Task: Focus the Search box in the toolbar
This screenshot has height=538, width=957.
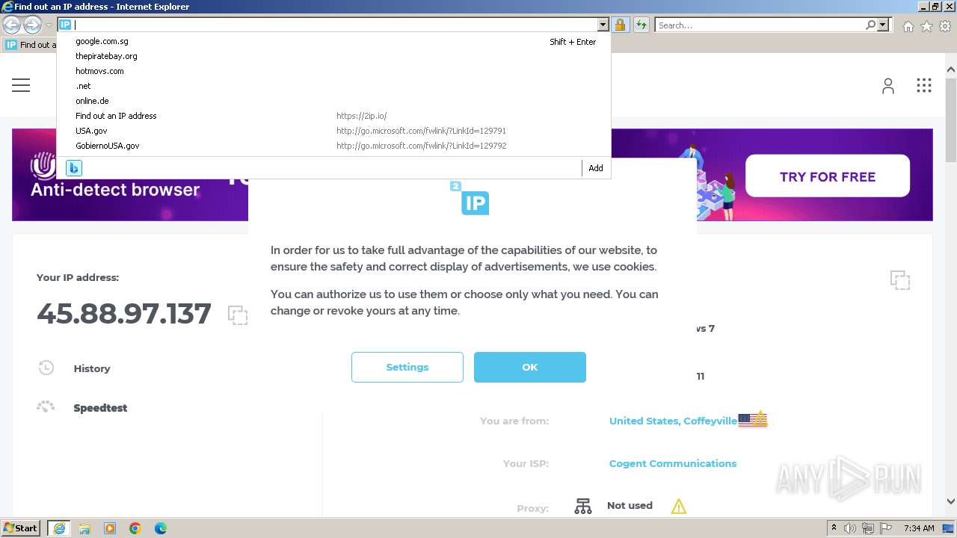Action: tap(760, 25)
